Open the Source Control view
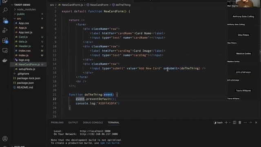The width and height of the screenshot is (261, 147). (5, 20)
